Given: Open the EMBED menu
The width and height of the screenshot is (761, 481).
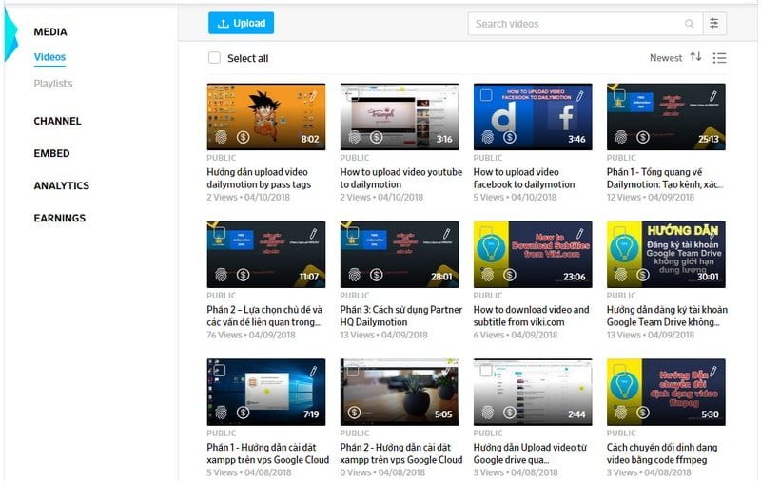Looking at the screenshot, I should click(51, 153).
